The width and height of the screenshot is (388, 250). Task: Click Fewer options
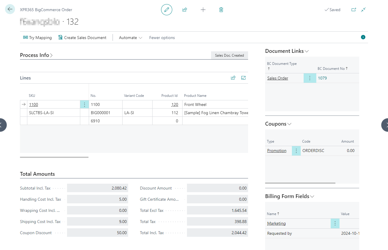(162, 38)
